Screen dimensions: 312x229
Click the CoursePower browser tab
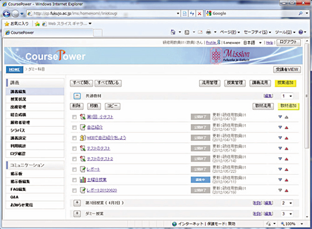coord(48,32)
